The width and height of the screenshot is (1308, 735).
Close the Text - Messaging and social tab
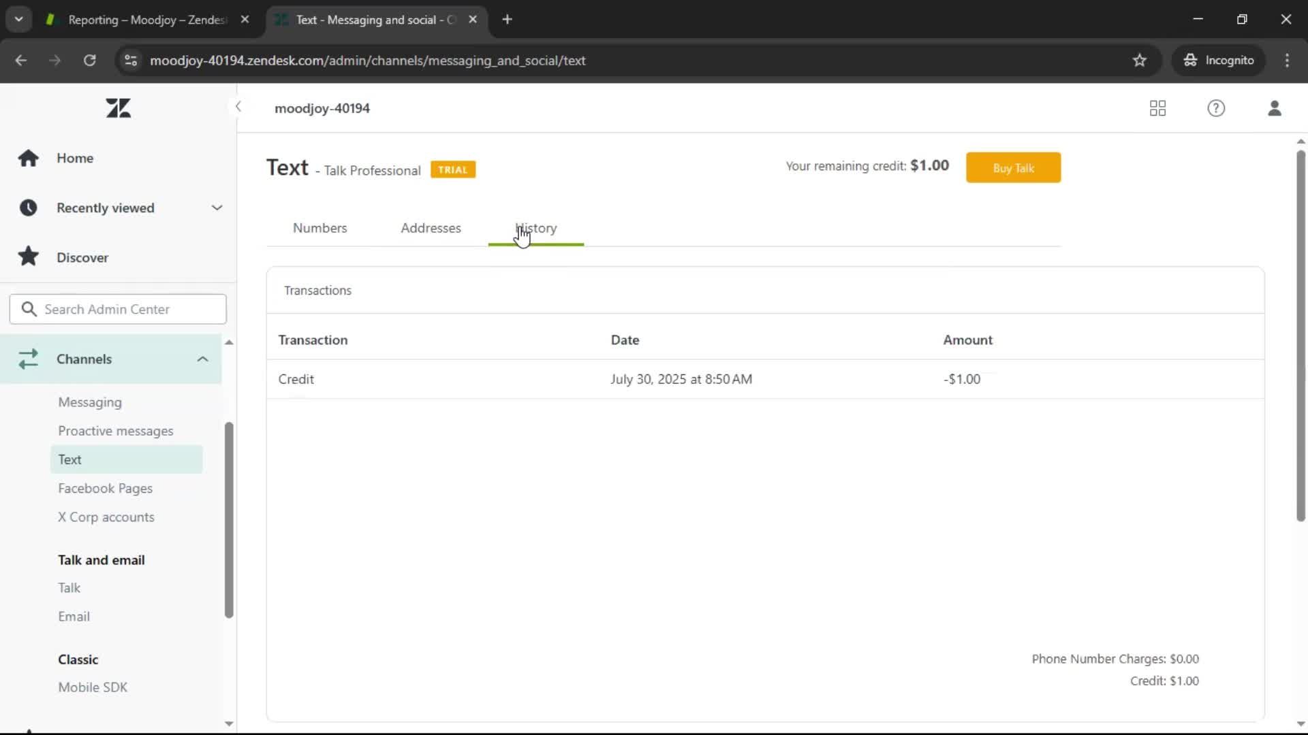click(x=473, y=20)
